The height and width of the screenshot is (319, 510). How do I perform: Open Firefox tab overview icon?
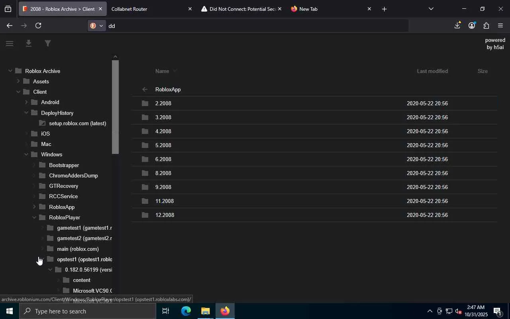click(8, 9)
